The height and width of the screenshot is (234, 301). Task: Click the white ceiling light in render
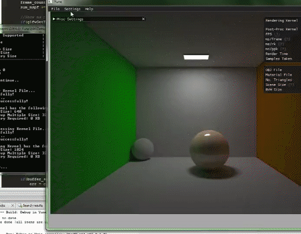tap(196, 57)
